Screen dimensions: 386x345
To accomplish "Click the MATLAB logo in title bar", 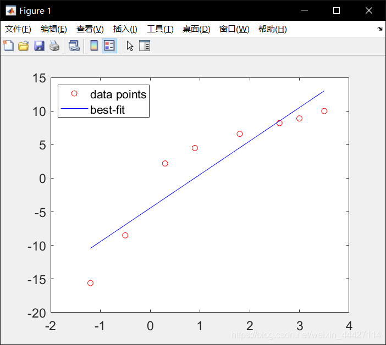I will pyautogui.click(x=10, y=10).
